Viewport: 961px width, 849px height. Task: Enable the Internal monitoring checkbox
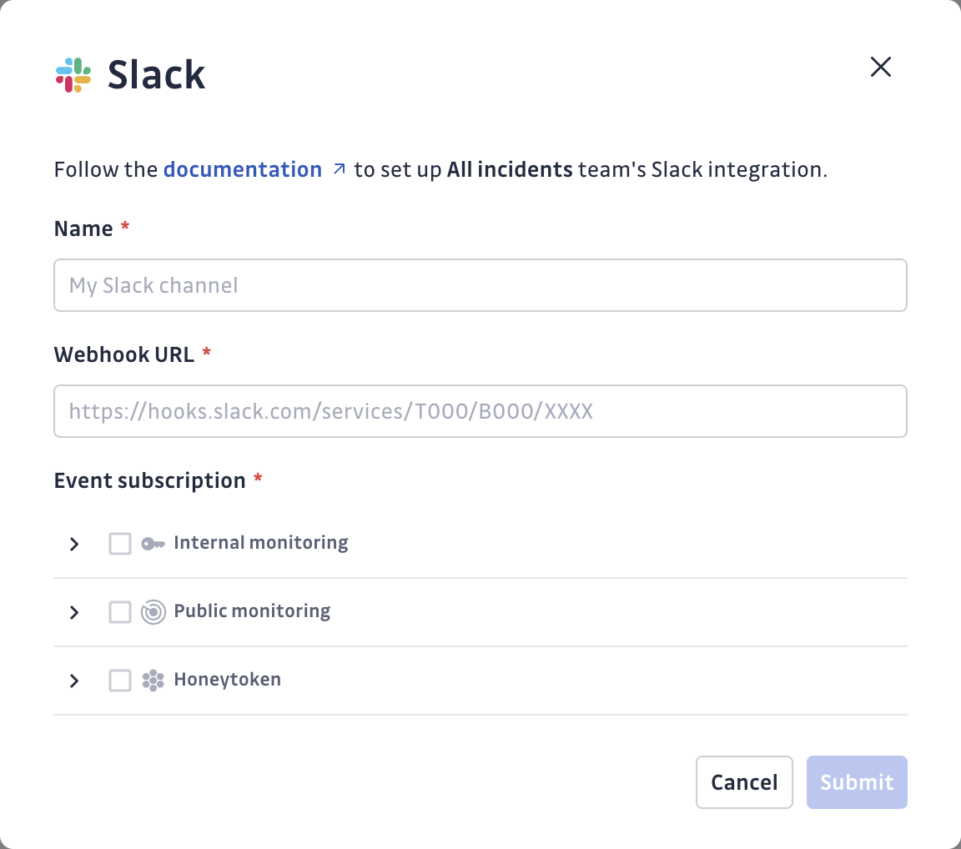pos(120,544)
